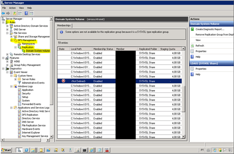Open the View submenu in Actions pane
The image size is (234, 154).
click(198, 40)
